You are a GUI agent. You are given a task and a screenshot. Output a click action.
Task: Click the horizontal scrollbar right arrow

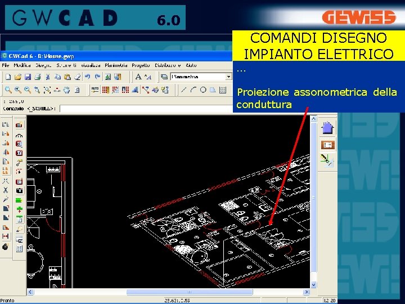click(307, 292)
